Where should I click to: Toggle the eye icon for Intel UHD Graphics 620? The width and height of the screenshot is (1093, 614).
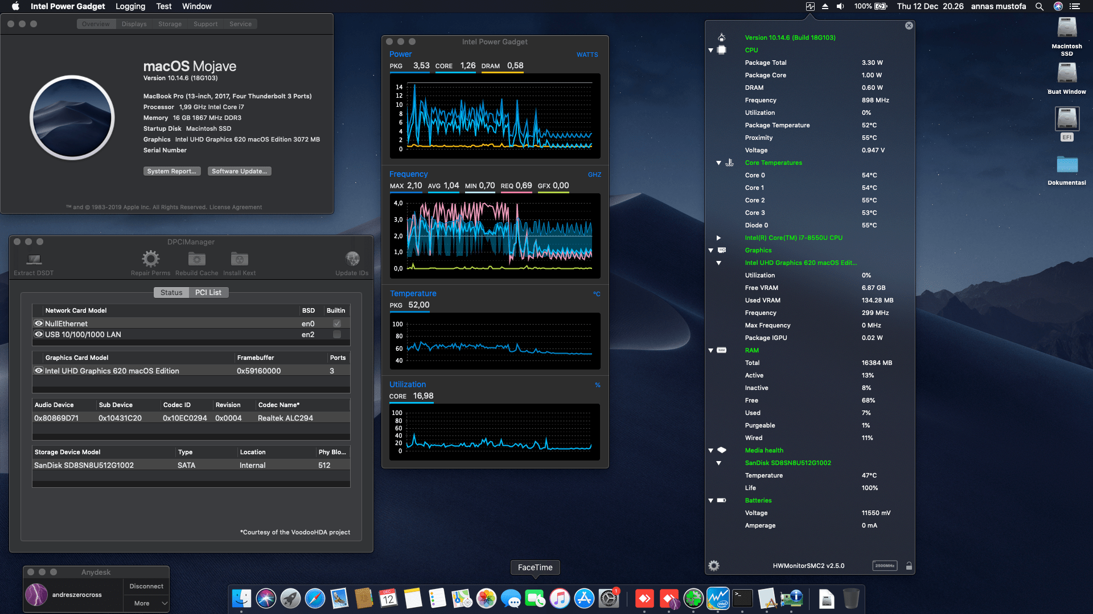(x=38, y=370)
